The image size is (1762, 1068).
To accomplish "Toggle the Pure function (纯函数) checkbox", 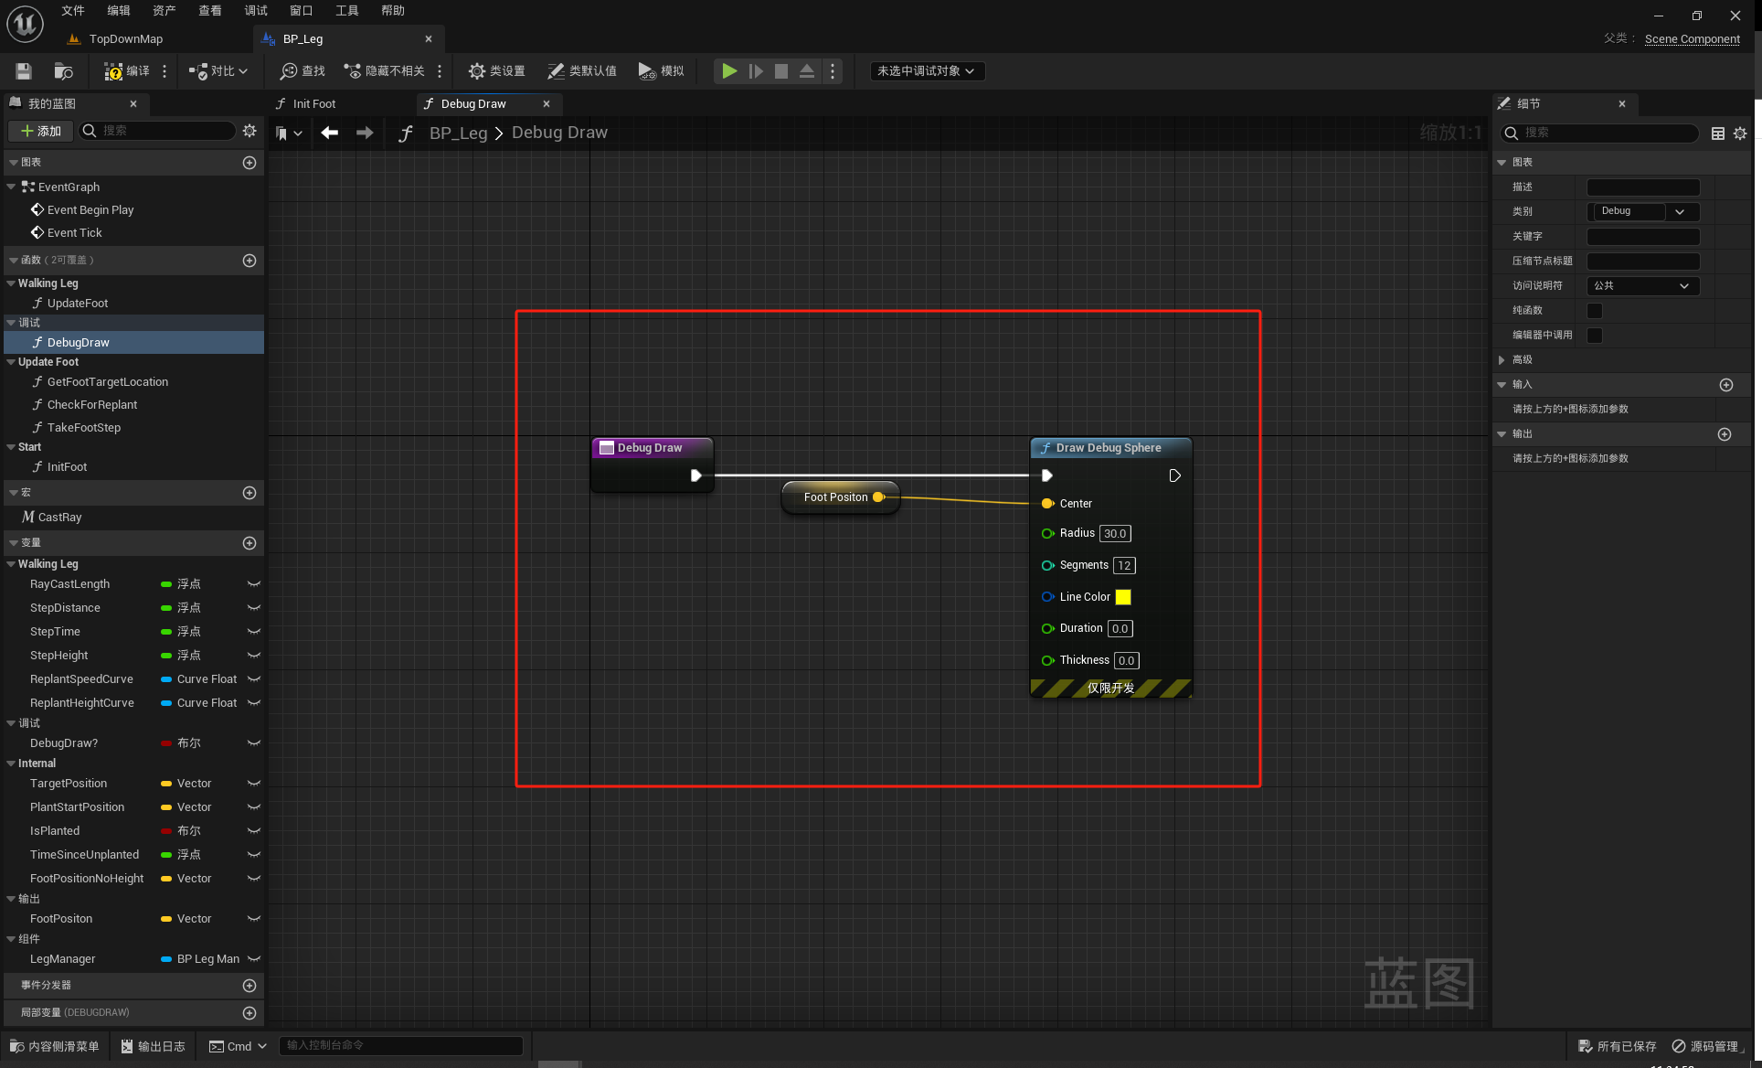I will 1595,311.
